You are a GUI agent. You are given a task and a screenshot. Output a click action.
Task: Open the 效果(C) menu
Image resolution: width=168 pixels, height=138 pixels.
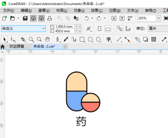click(x=97, y=10)
